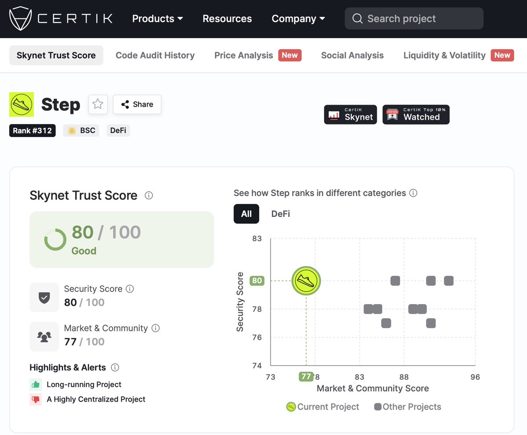This screenshot has width=527, height=435.
Task: Click the Market & Community Score axis title
Action: pyautogui.click(x=373, y=388)
